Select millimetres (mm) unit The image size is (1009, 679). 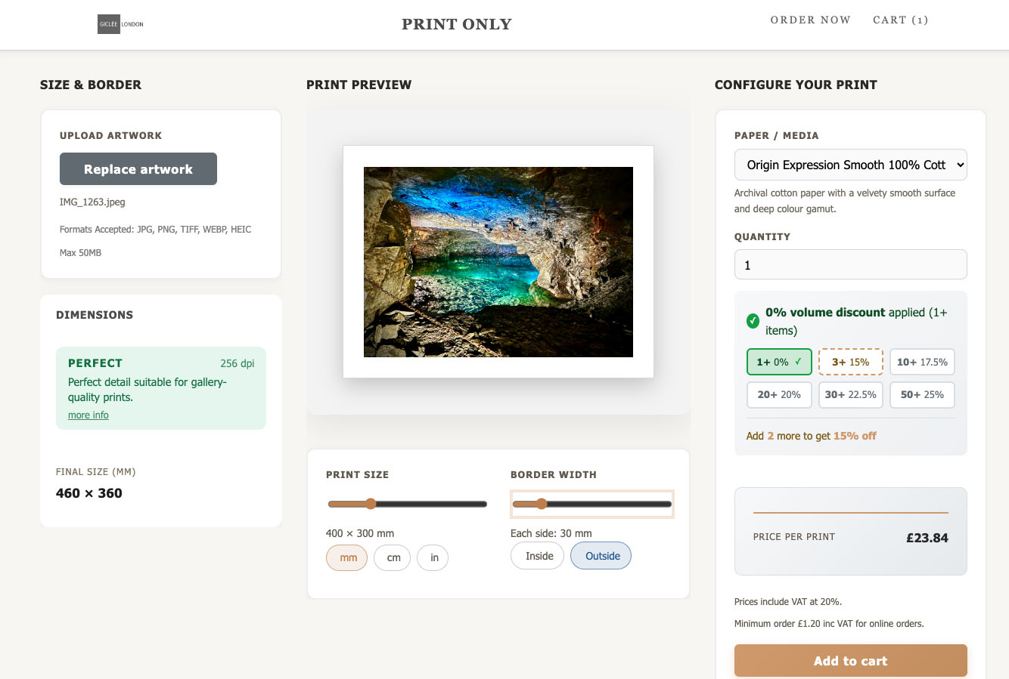[347, 558]
